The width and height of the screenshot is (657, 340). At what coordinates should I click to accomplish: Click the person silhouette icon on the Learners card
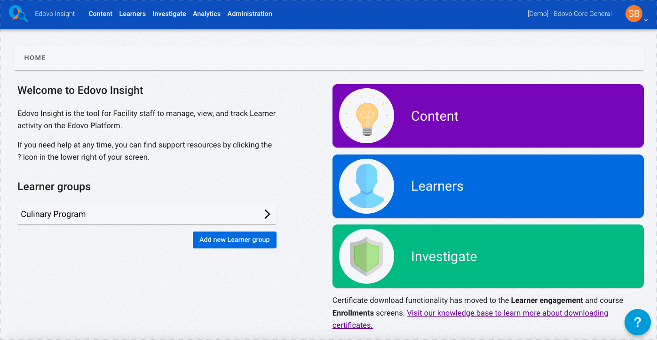366,186
